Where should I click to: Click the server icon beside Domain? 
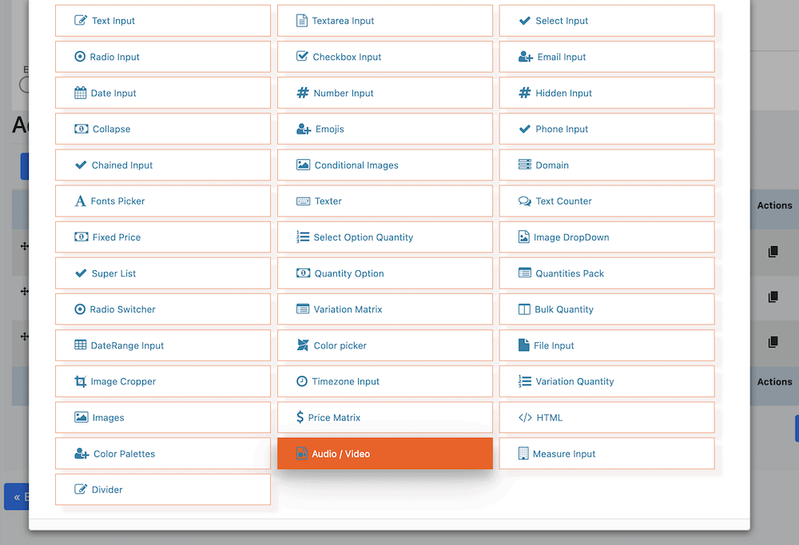click(524, 165)
